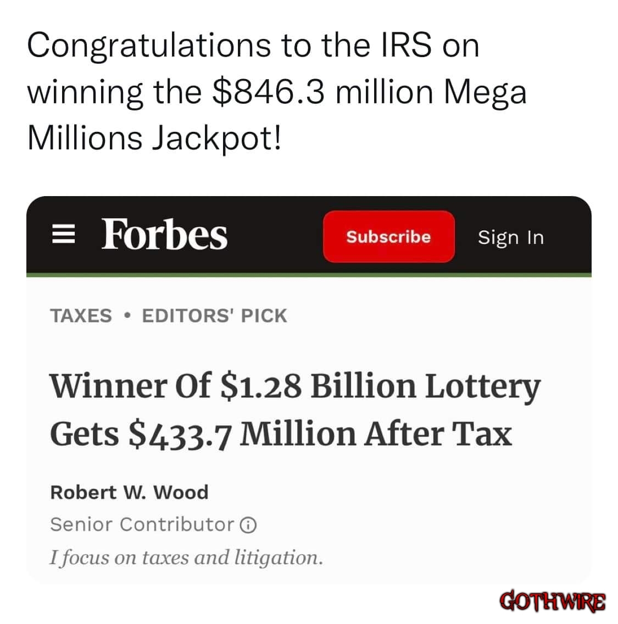Click the GOTHWIRE watermark logo
Viewport: 618px width, 624px height.
(553, 601)
